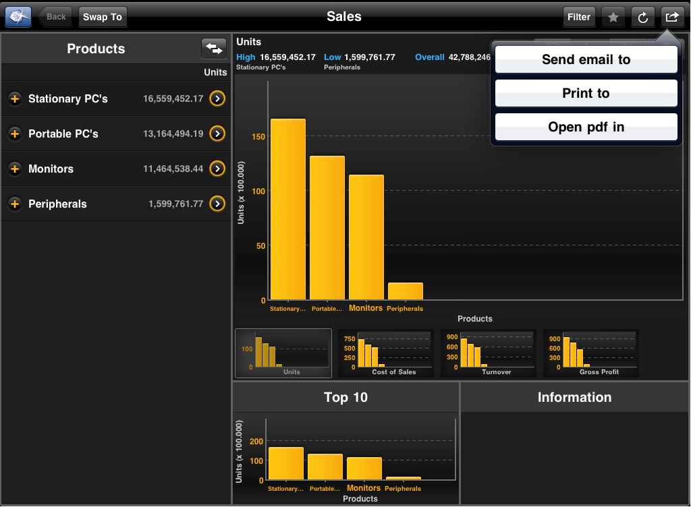Click the favorites star icon

pyautogui.click(x=613, y=18)
